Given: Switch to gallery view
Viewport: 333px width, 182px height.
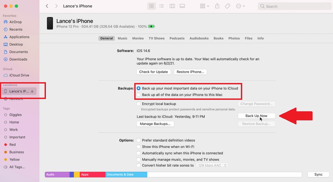Looking at the screenshot, I should pos(182,6).
